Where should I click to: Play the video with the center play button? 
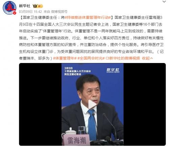92,104
